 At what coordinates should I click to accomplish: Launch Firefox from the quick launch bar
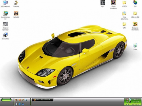[x=16, y=100]
